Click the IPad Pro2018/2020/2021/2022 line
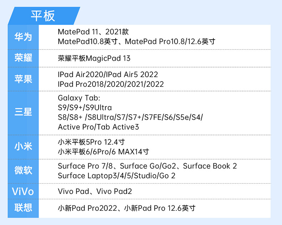Image resolution: width=282 pixels, height=225 pixels. pos(111,84)
